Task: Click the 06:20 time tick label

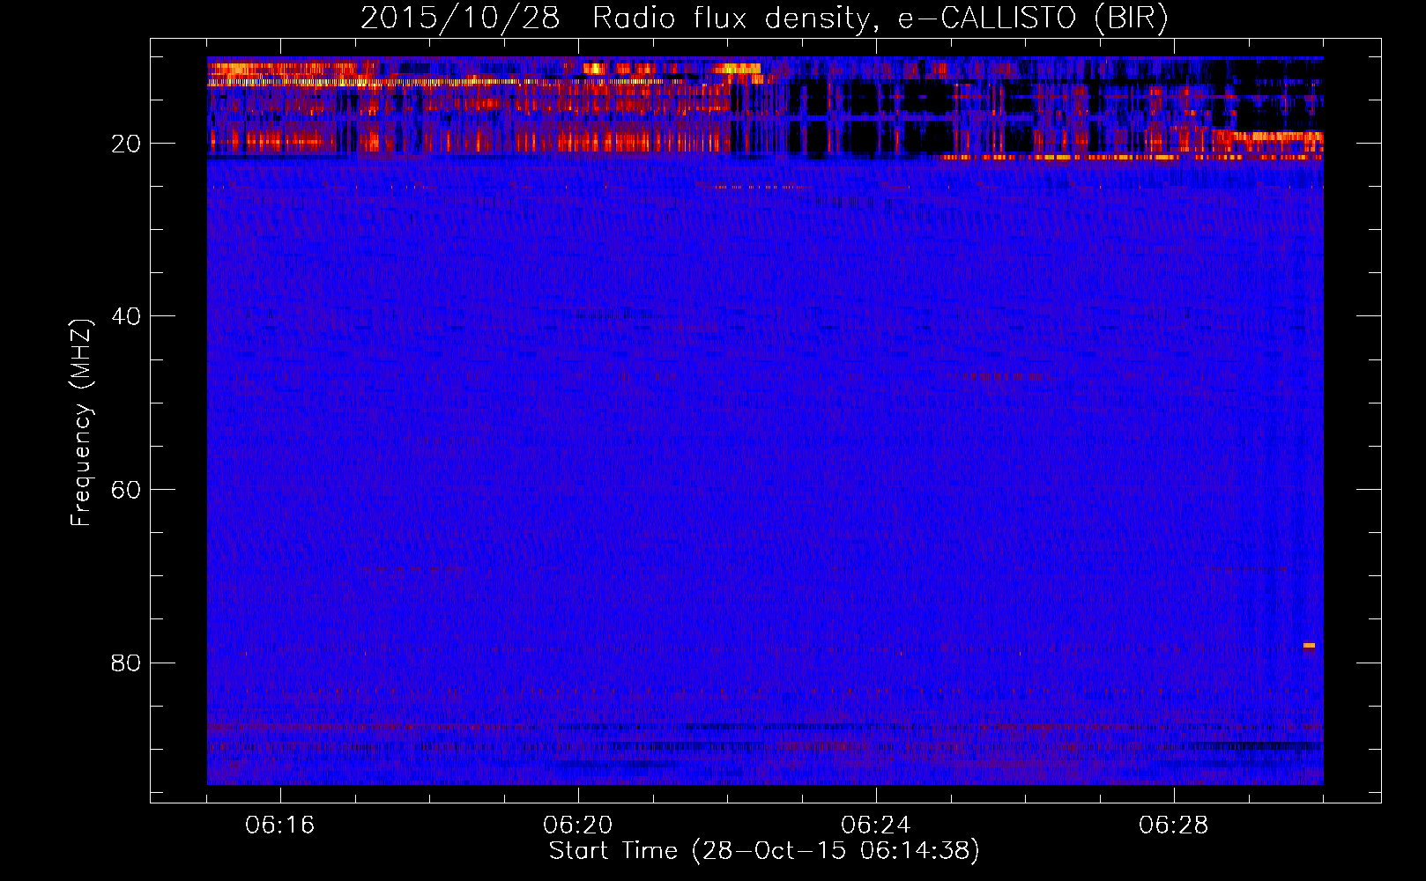Action: pos(577,825)
